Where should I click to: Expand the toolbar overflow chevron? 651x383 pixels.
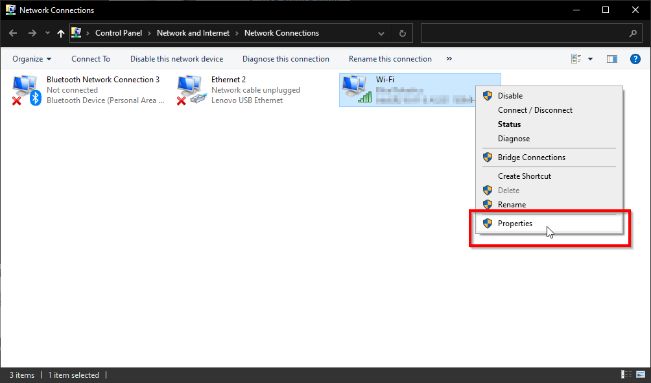(x=449, y=58)
